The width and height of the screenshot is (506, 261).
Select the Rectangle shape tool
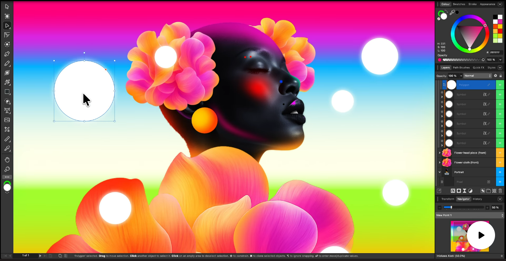pyautogui.click(x=7, y=92)
